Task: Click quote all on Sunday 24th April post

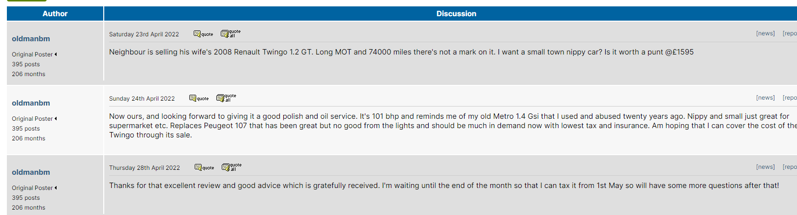Action: point(226,98)
